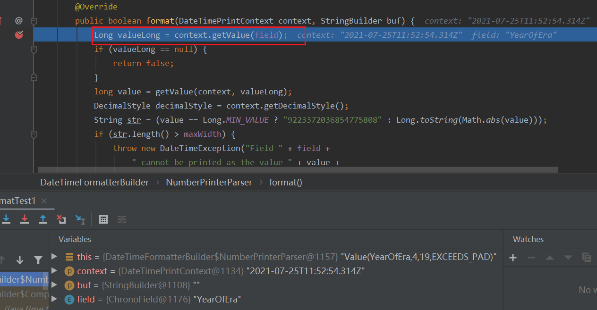Click the DateTimeFormatterBuilder breadcrumb
Screen dimensions: 597x310
pyautogui.click(x=94, y=182)
